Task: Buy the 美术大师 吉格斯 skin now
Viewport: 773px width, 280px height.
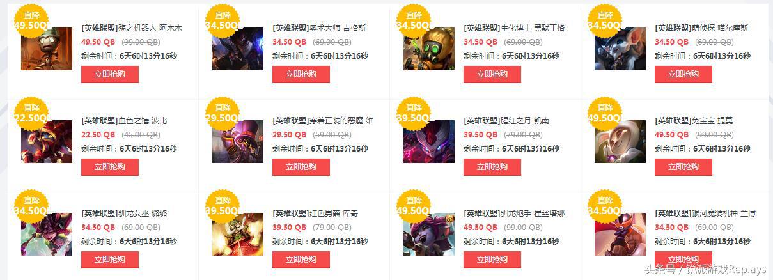Action: [x=301, y=74]
